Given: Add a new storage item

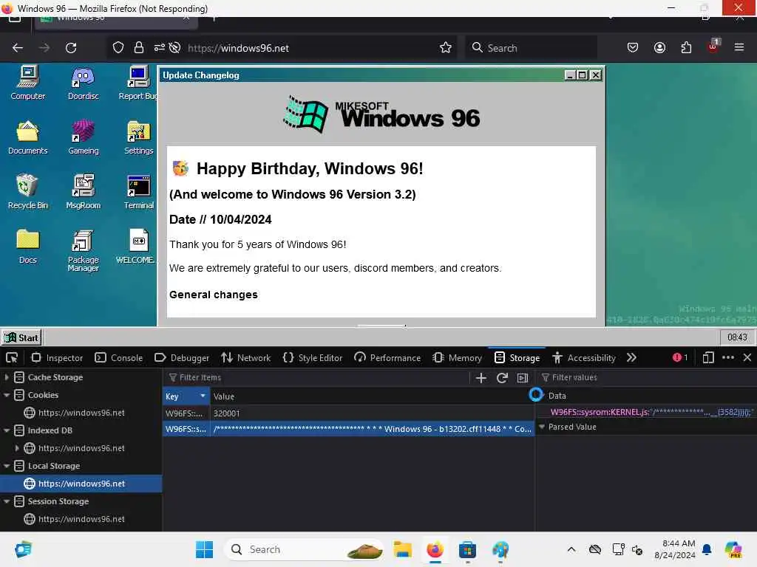Looking at the screenshot, I should pyautogui.click(x=481, y=378).
